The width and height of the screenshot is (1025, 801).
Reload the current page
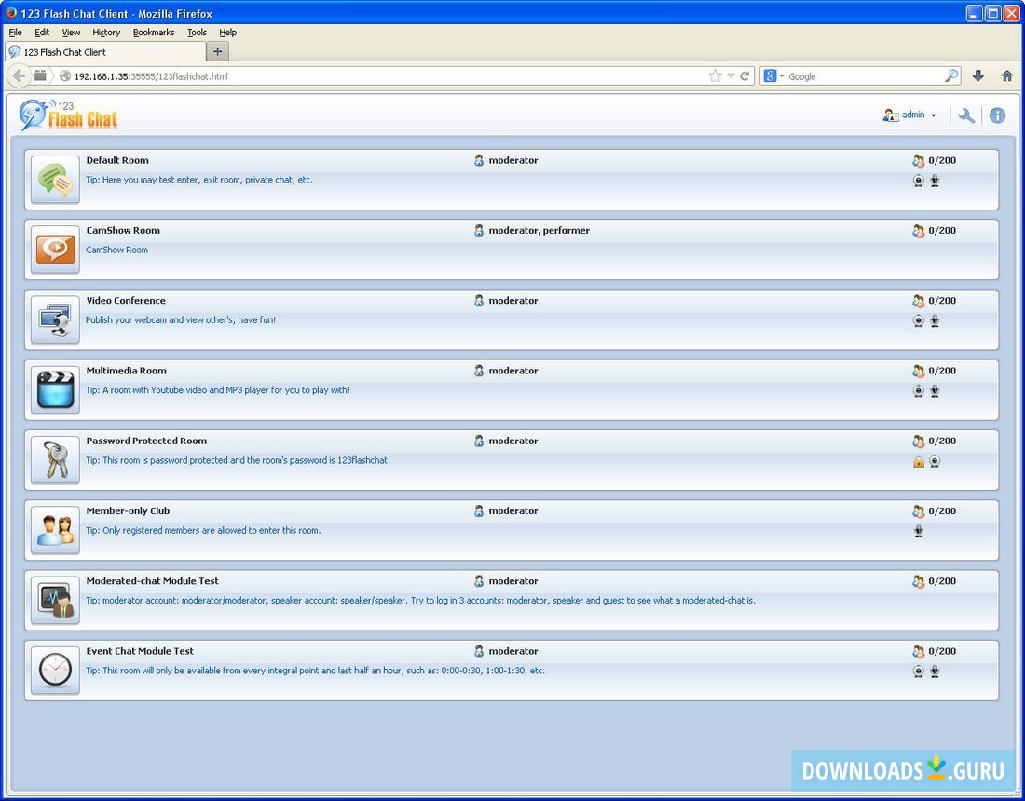point(745,76)
